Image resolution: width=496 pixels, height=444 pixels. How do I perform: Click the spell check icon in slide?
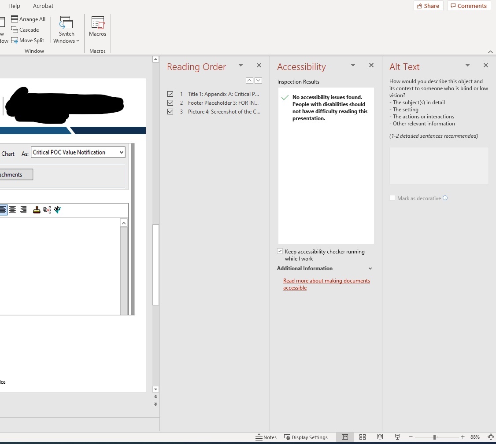57,209
